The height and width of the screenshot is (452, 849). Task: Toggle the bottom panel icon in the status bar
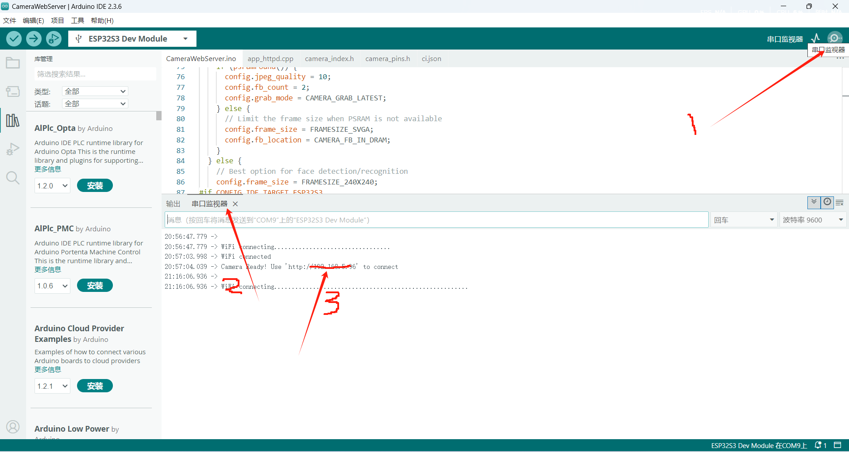pos(837,445)
